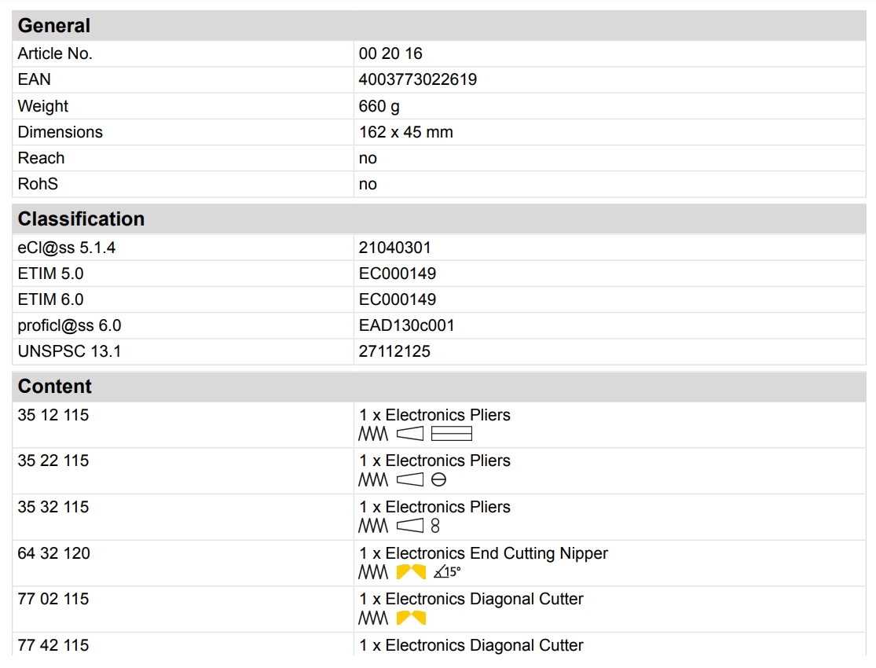Click the round jaw figure-8 icon for 35 32 115

[x=435, y=526]
